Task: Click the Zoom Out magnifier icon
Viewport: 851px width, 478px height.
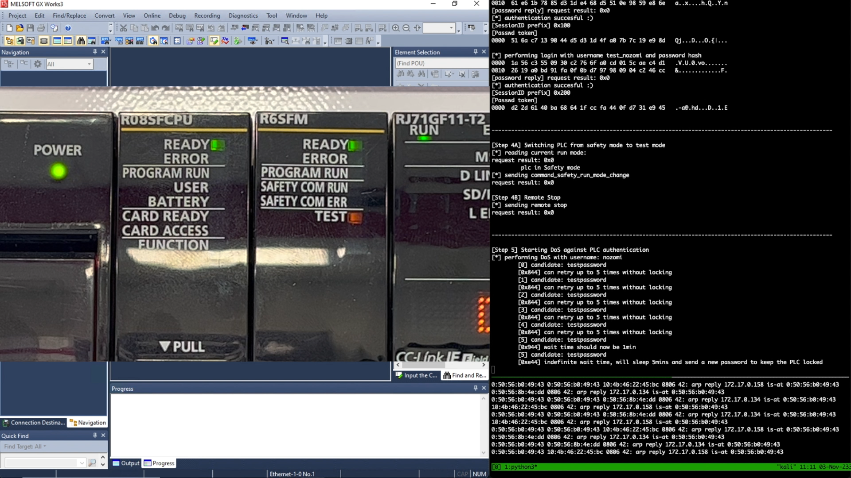Action: click(x=406, y=28)
